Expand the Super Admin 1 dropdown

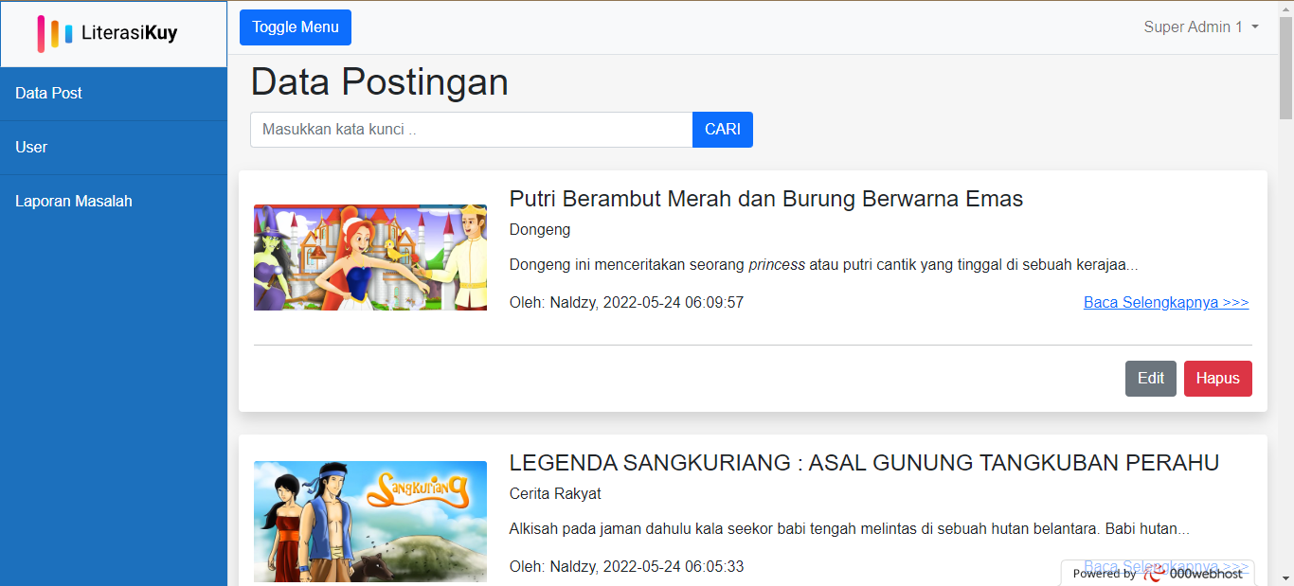point(1201,27)
